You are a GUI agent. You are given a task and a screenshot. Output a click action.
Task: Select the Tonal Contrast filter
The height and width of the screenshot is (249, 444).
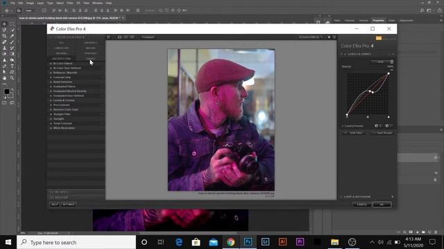[62, 123]
